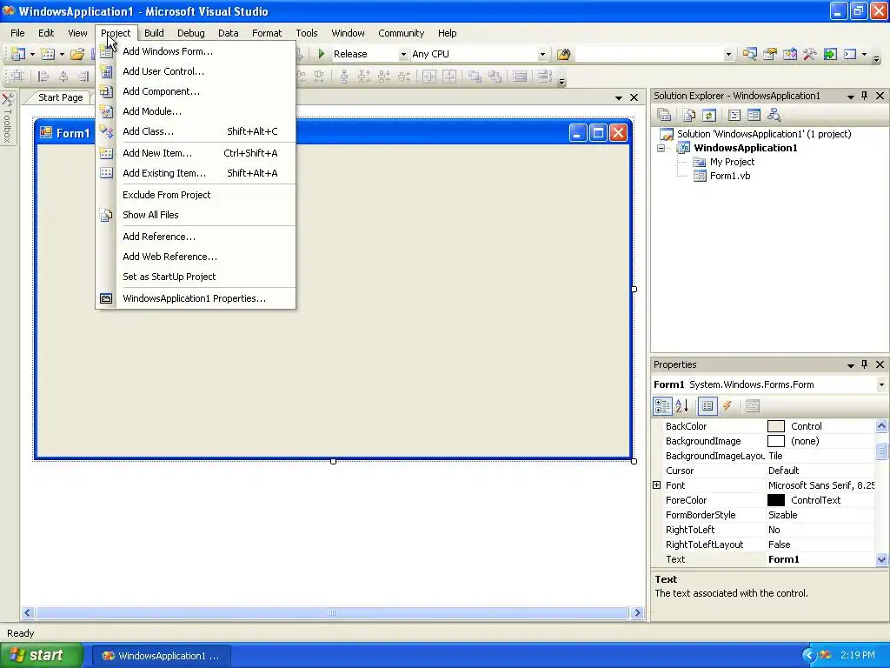Open Properties window position dropdown arrow

tap(850, 365)
